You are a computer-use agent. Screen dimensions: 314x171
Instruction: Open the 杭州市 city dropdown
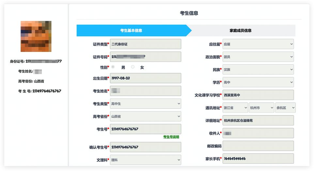coord(261,108)
